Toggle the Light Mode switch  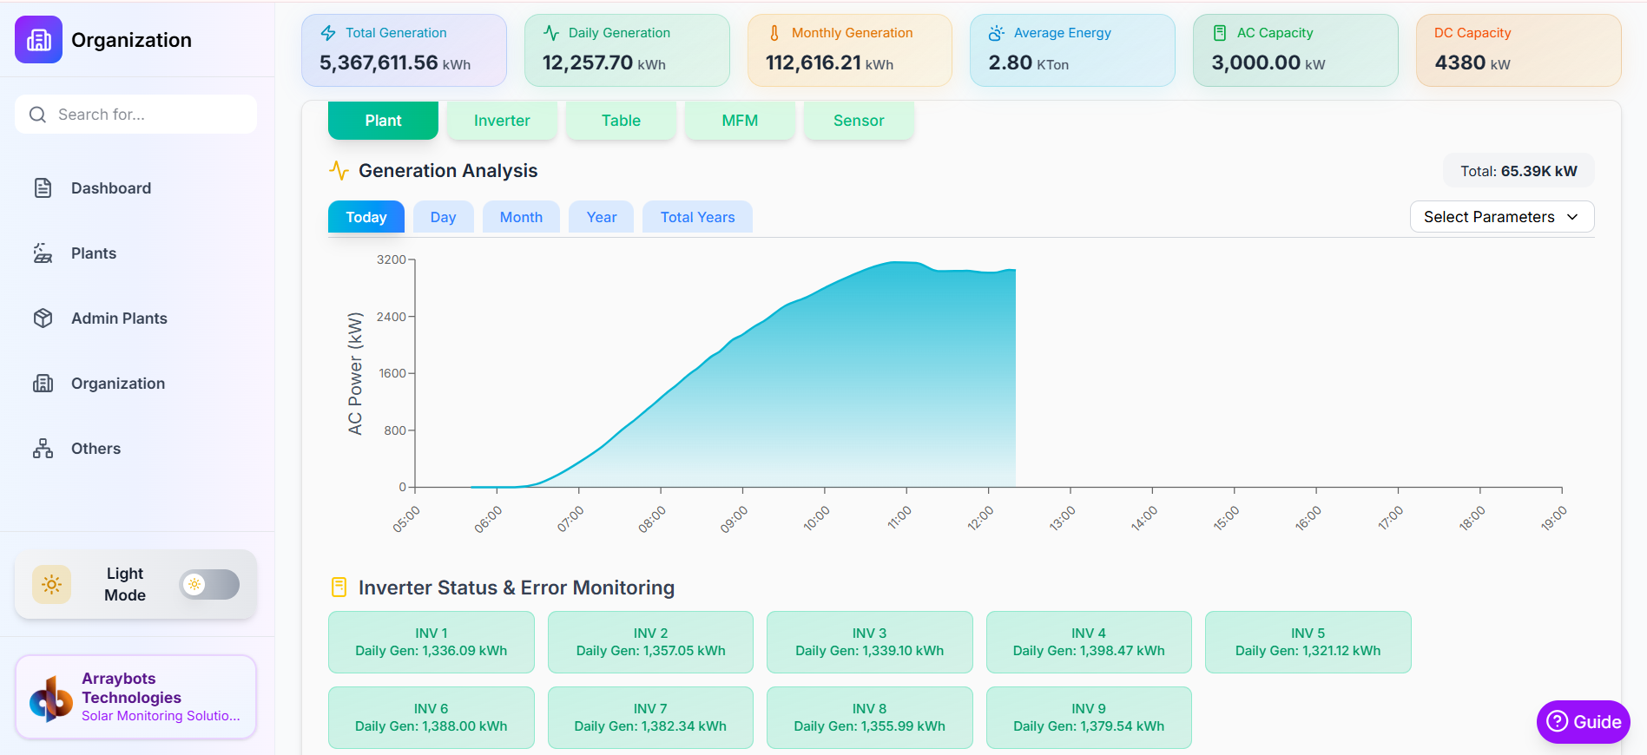click(x=209, y=585)
